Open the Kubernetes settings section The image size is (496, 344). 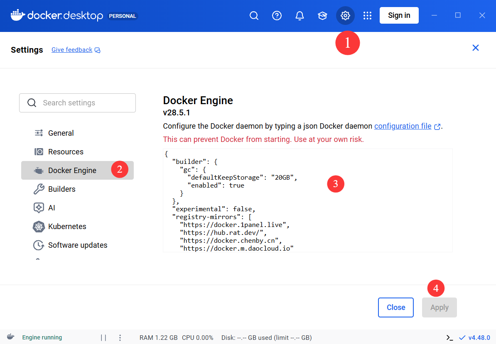point(78,226)
